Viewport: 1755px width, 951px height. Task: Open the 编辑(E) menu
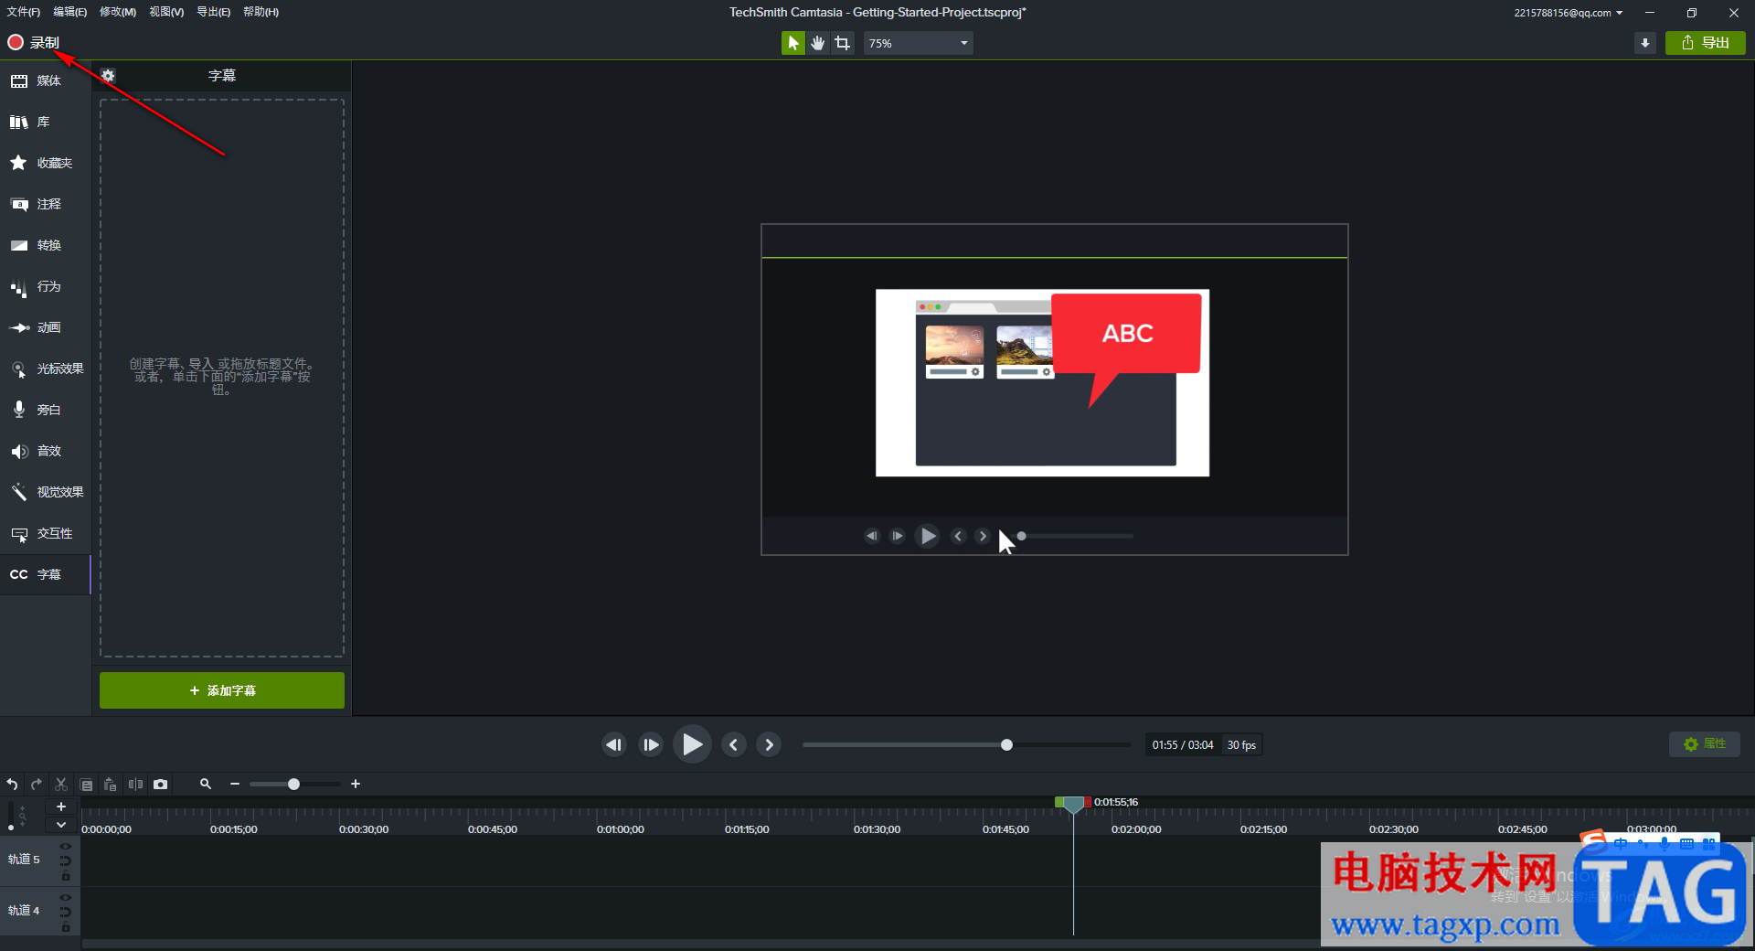[x=69, y=12]
